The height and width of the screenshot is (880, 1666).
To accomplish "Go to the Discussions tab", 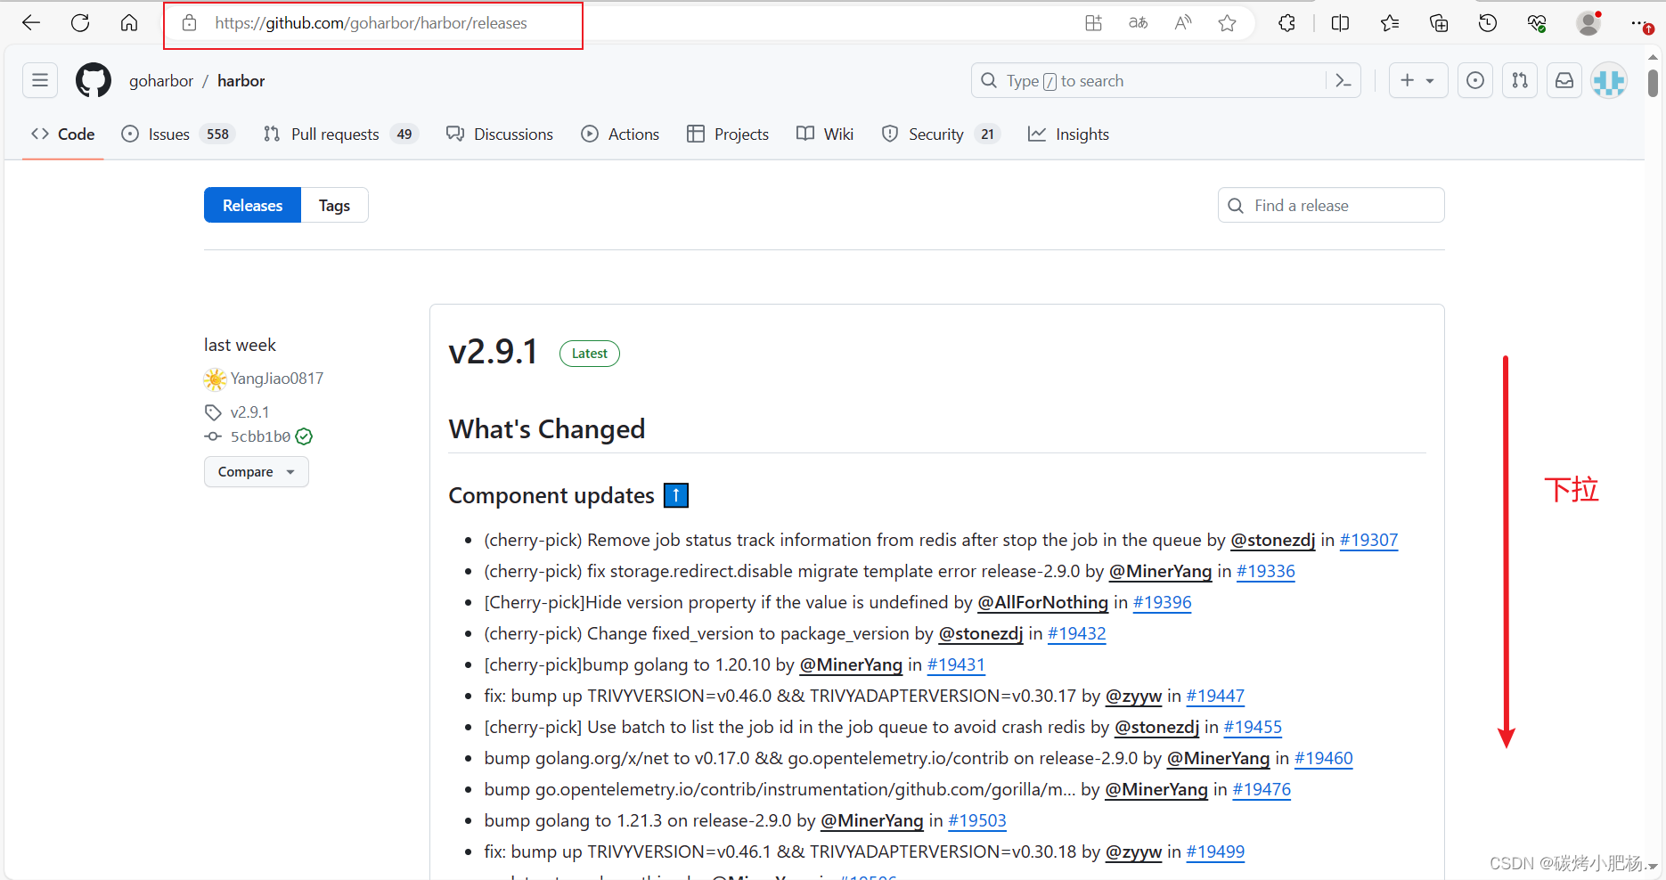I will [x=500, y=134].
